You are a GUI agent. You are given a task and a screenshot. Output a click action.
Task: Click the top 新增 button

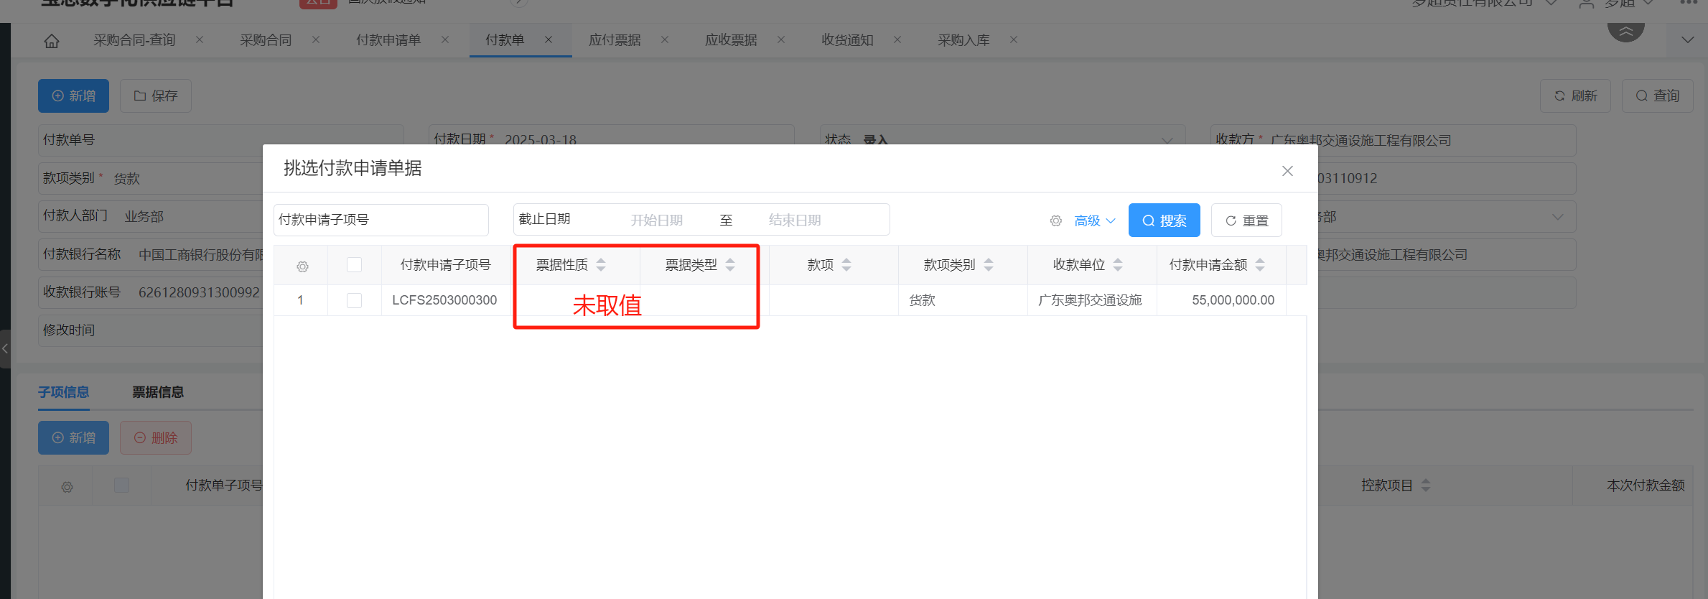73,96
